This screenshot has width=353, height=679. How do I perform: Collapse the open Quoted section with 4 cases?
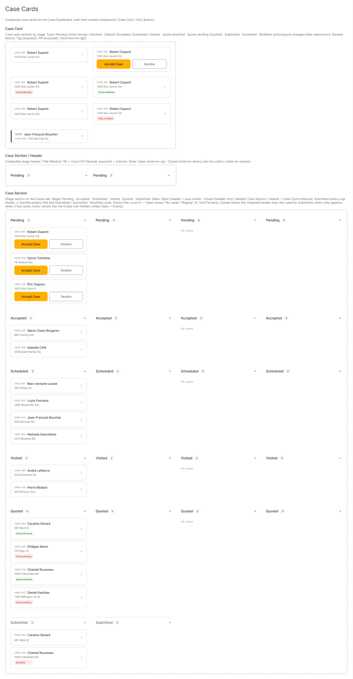[85, 511]
